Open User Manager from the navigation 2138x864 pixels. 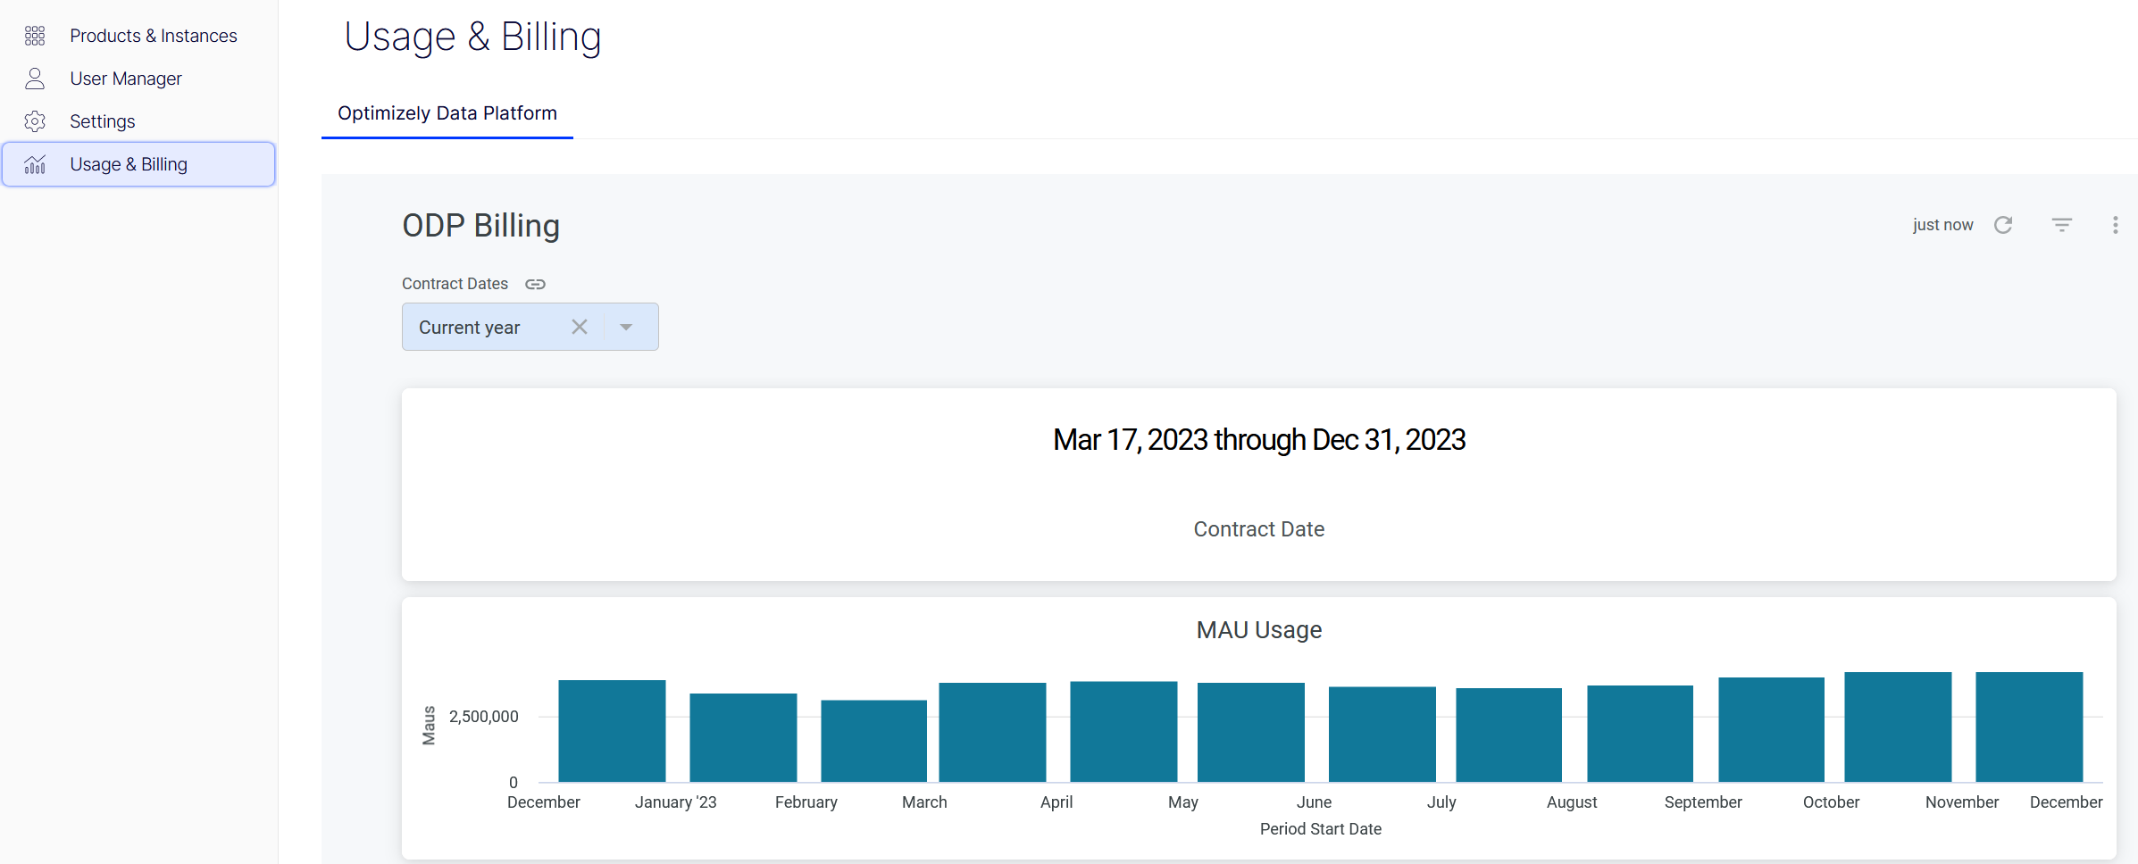click(x=125, y=78)
